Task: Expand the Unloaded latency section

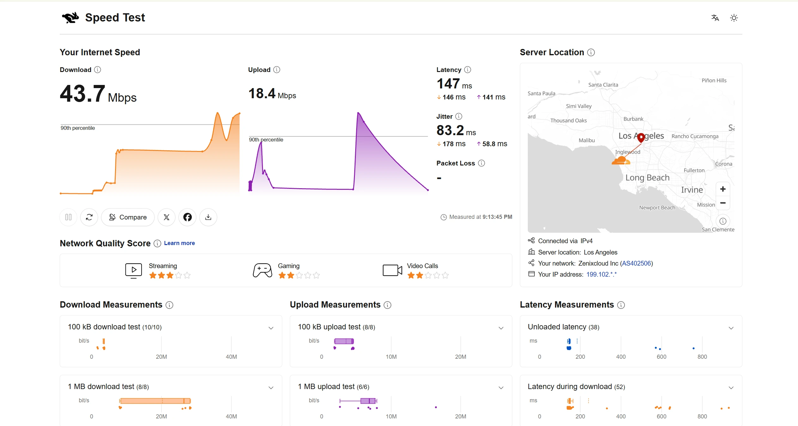Action: [x=731, y=328]
